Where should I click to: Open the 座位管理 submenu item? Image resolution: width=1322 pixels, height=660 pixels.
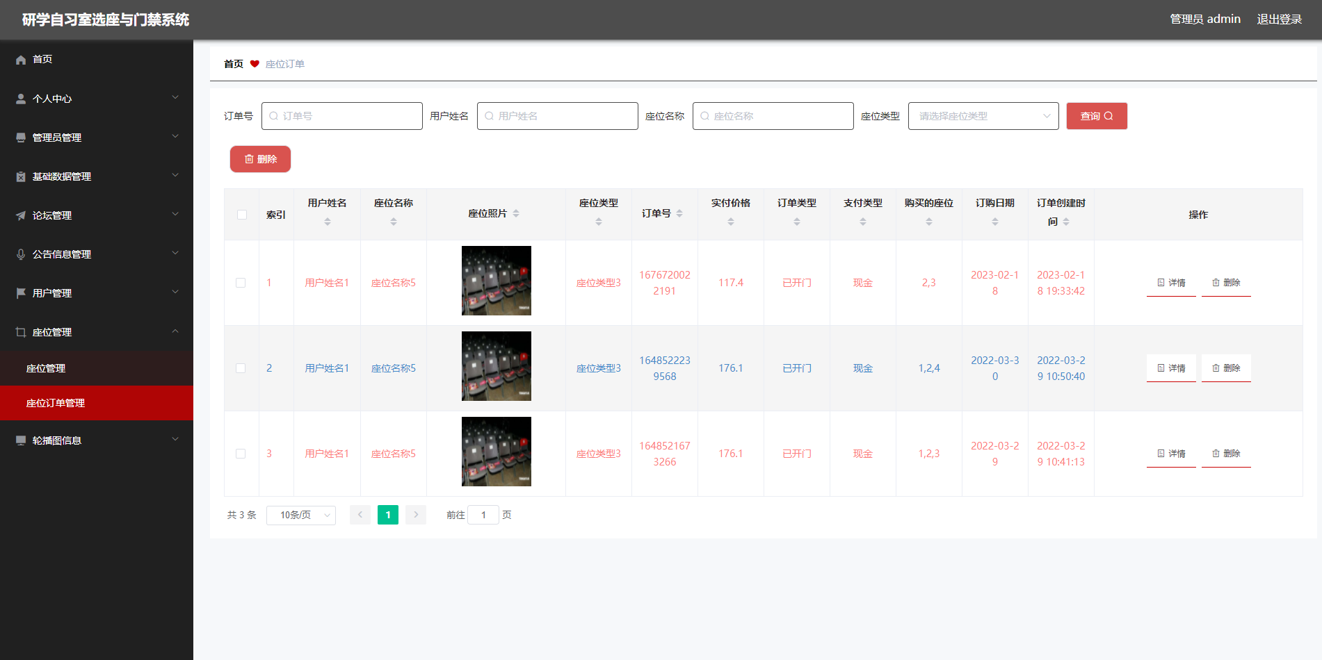point(97,368)
